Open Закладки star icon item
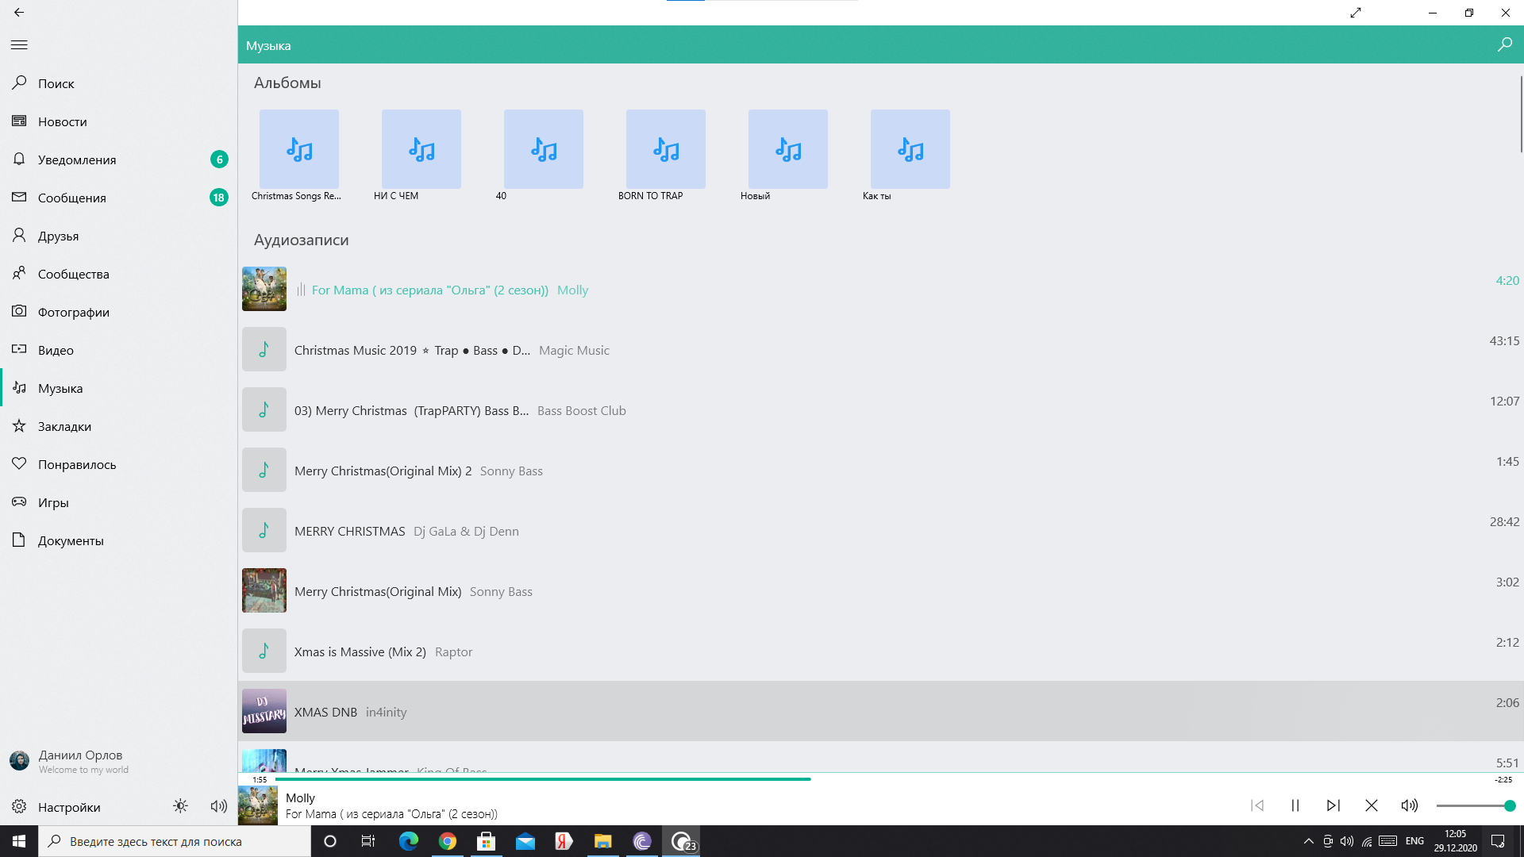The width and height of the screenshot is (1524, 857). 63,426
